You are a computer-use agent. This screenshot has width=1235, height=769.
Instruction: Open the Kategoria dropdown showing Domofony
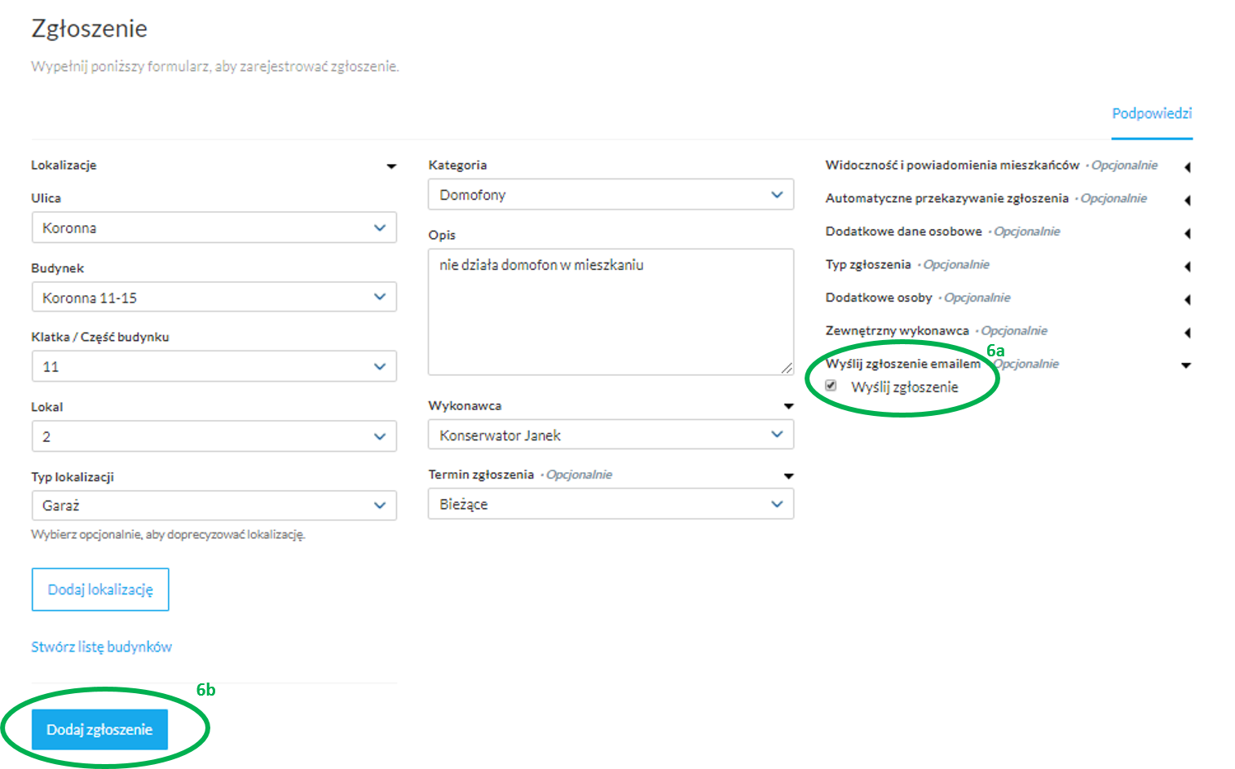(611, 194)
